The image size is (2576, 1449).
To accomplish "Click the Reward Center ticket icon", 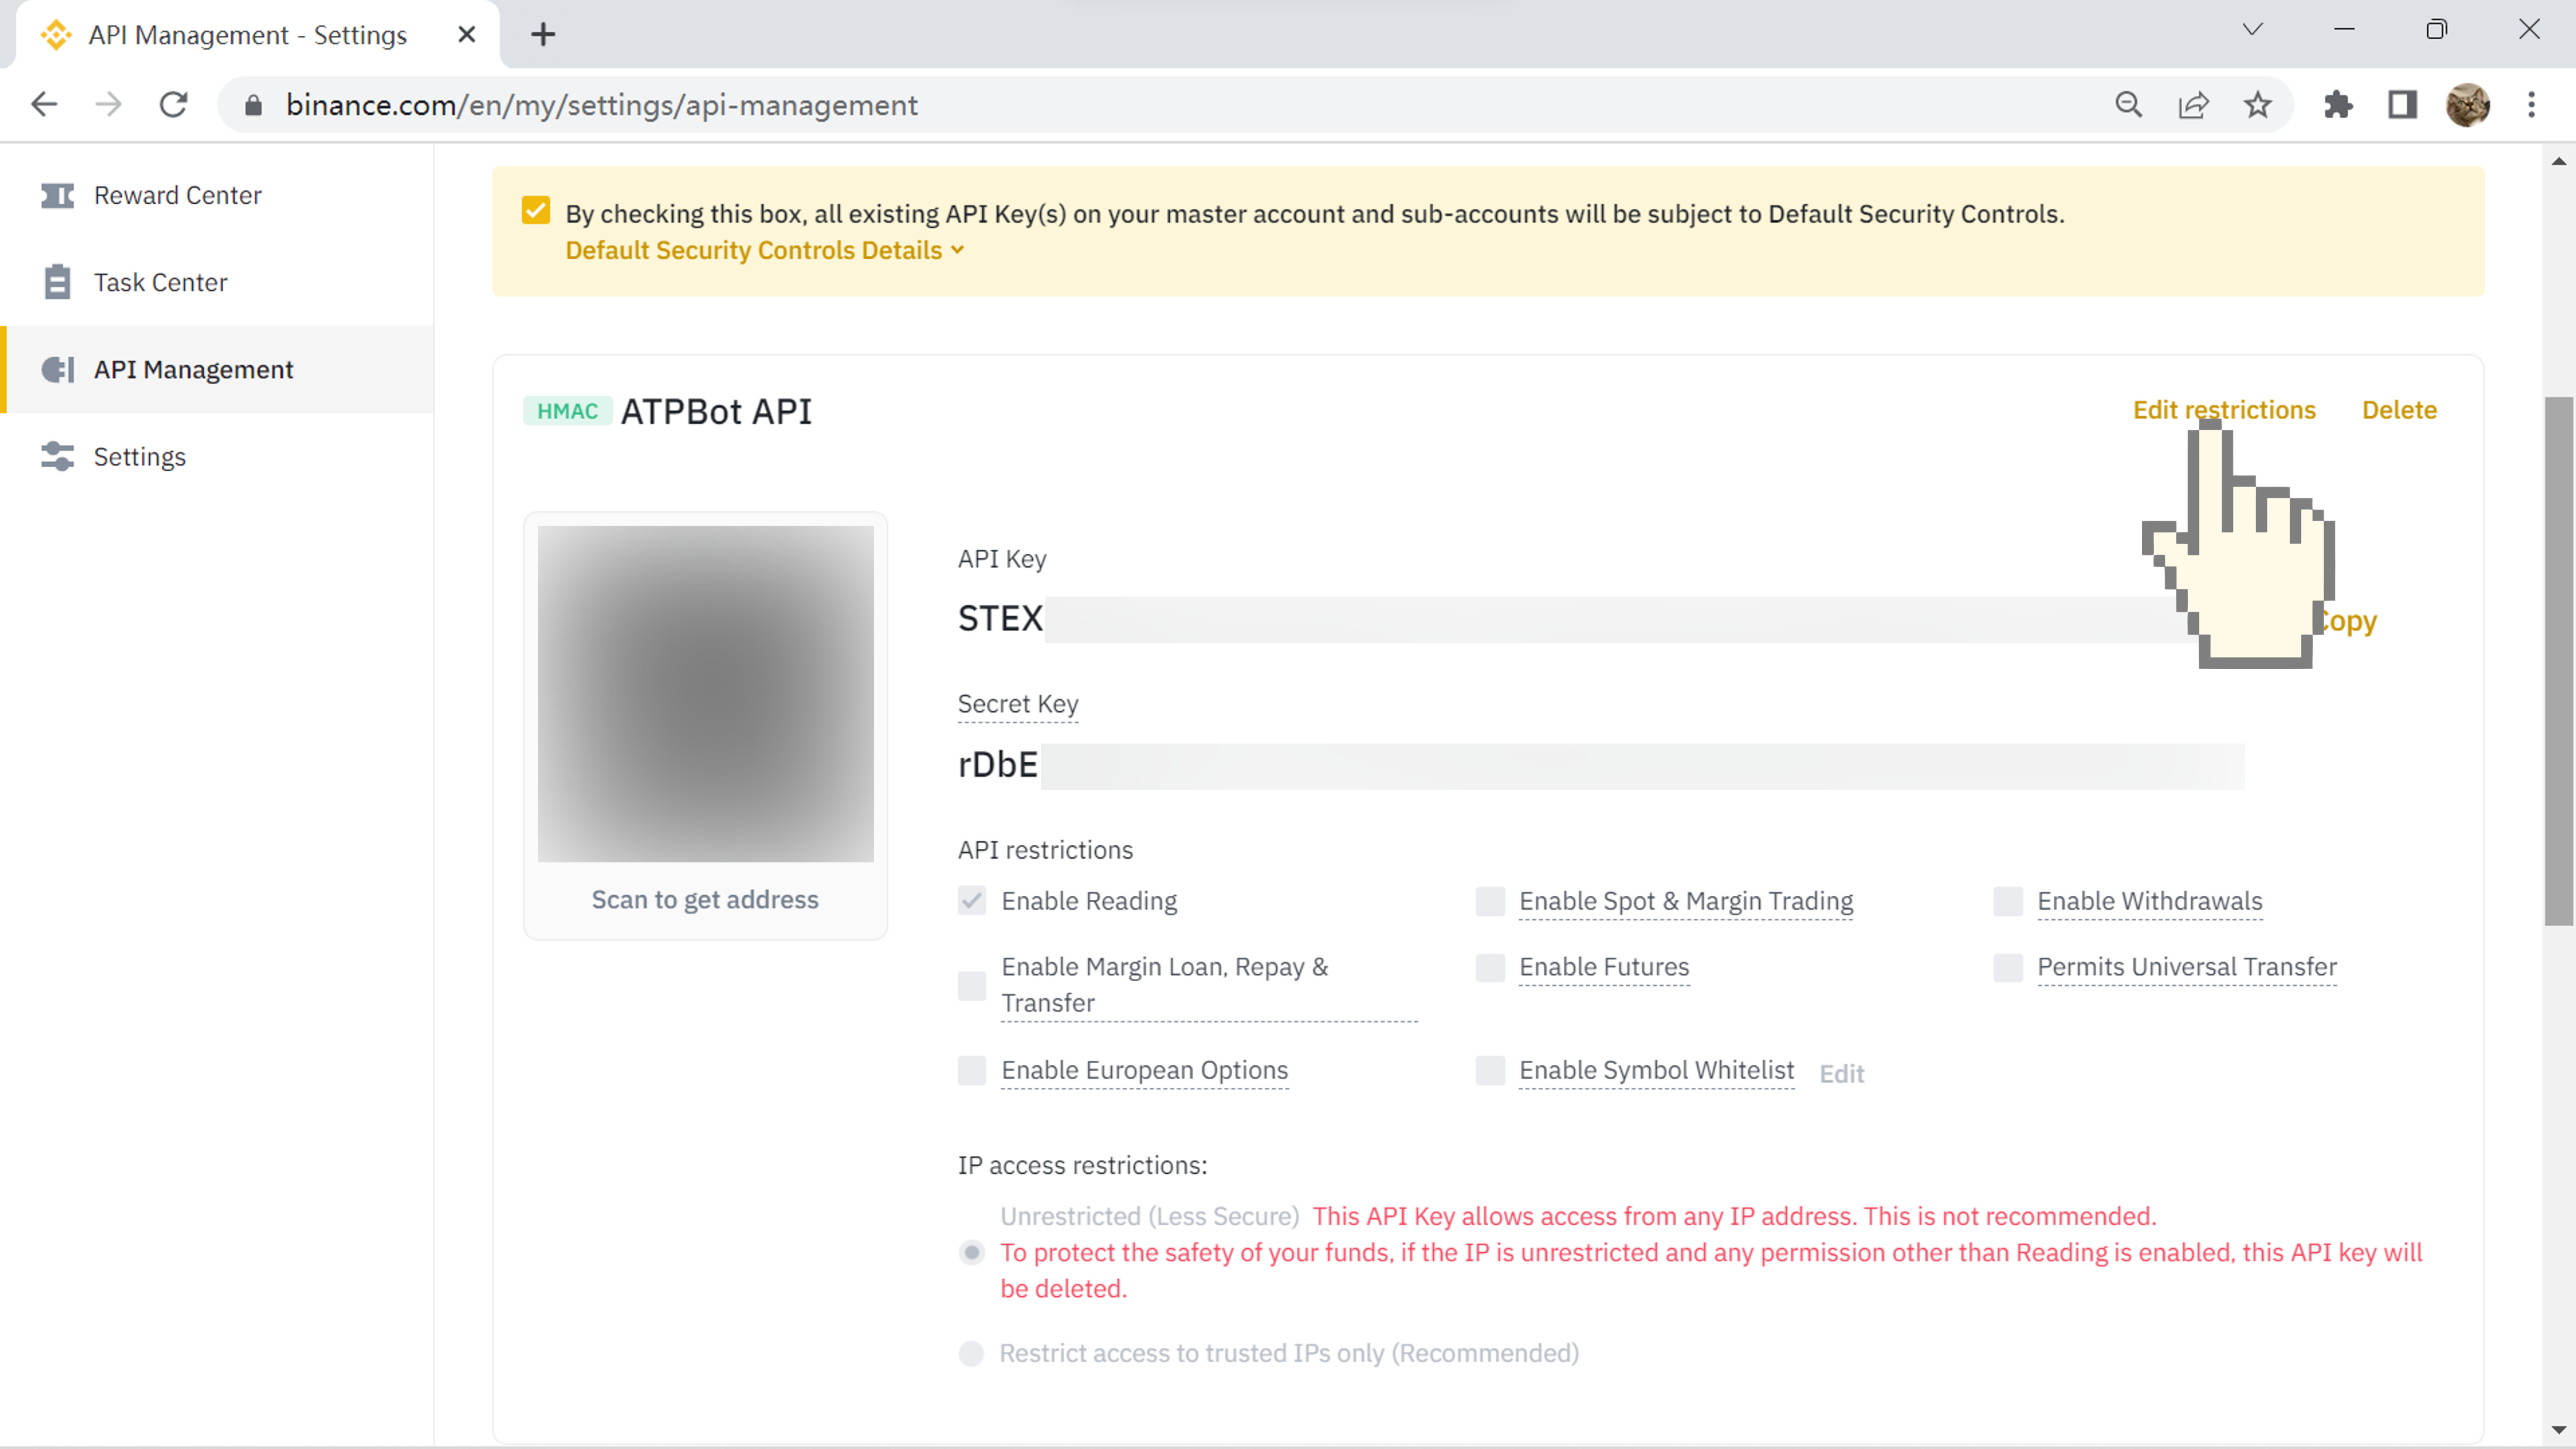I will [57, 195].
